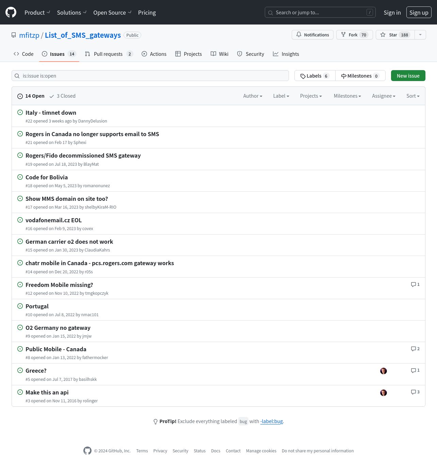Open issue Rogers/Fido decommissioned SMS gateway
Viewport: 437px width, 468px height.
tap(83, 156)
